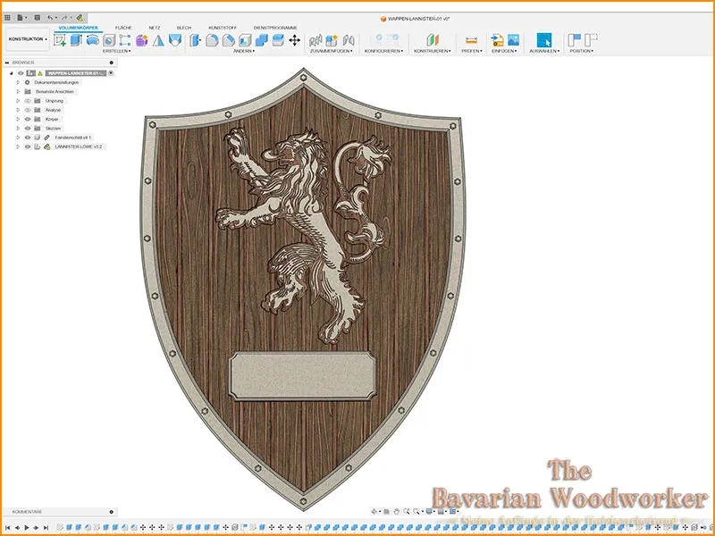
Task: Click the Insert Canvas image icon
Action: click(x=513, y=40)
